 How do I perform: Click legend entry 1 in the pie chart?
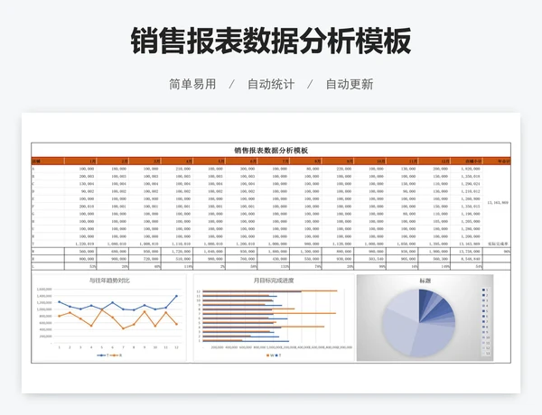click(x=485, y=290)
